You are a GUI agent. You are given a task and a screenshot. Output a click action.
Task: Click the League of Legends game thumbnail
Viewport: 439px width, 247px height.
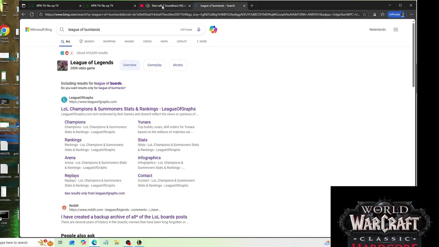62,66
